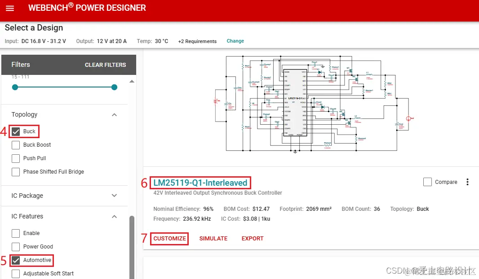Click the +2 Requirements text
The image size is (479, 279).
pos(197,41)
